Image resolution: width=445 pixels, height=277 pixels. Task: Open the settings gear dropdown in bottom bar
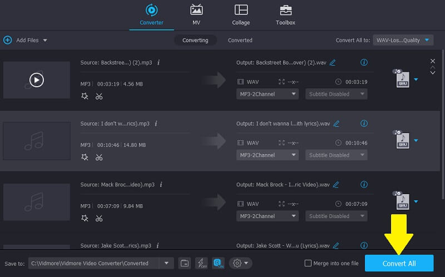pos(241,263)
